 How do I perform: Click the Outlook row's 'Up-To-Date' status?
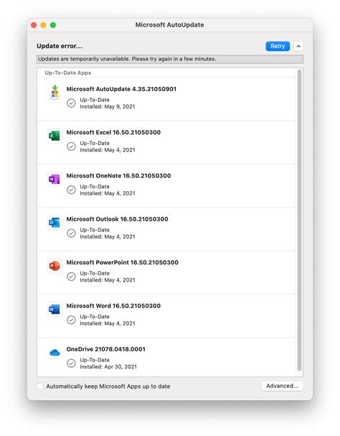95,230
